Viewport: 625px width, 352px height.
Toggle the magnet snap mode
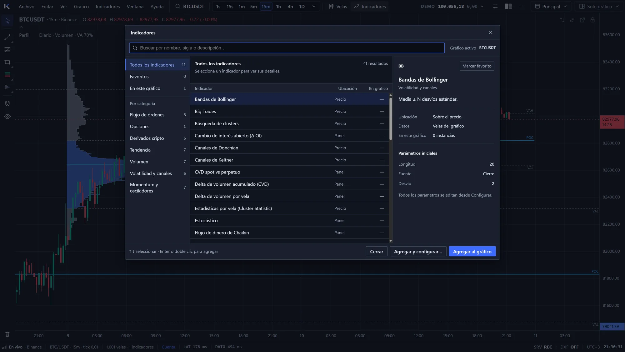click(x=7, y=103)
